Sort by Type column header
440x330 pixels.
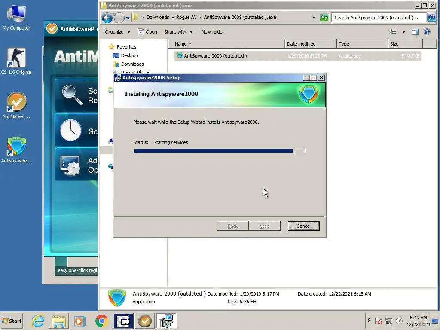pos(362,44)
